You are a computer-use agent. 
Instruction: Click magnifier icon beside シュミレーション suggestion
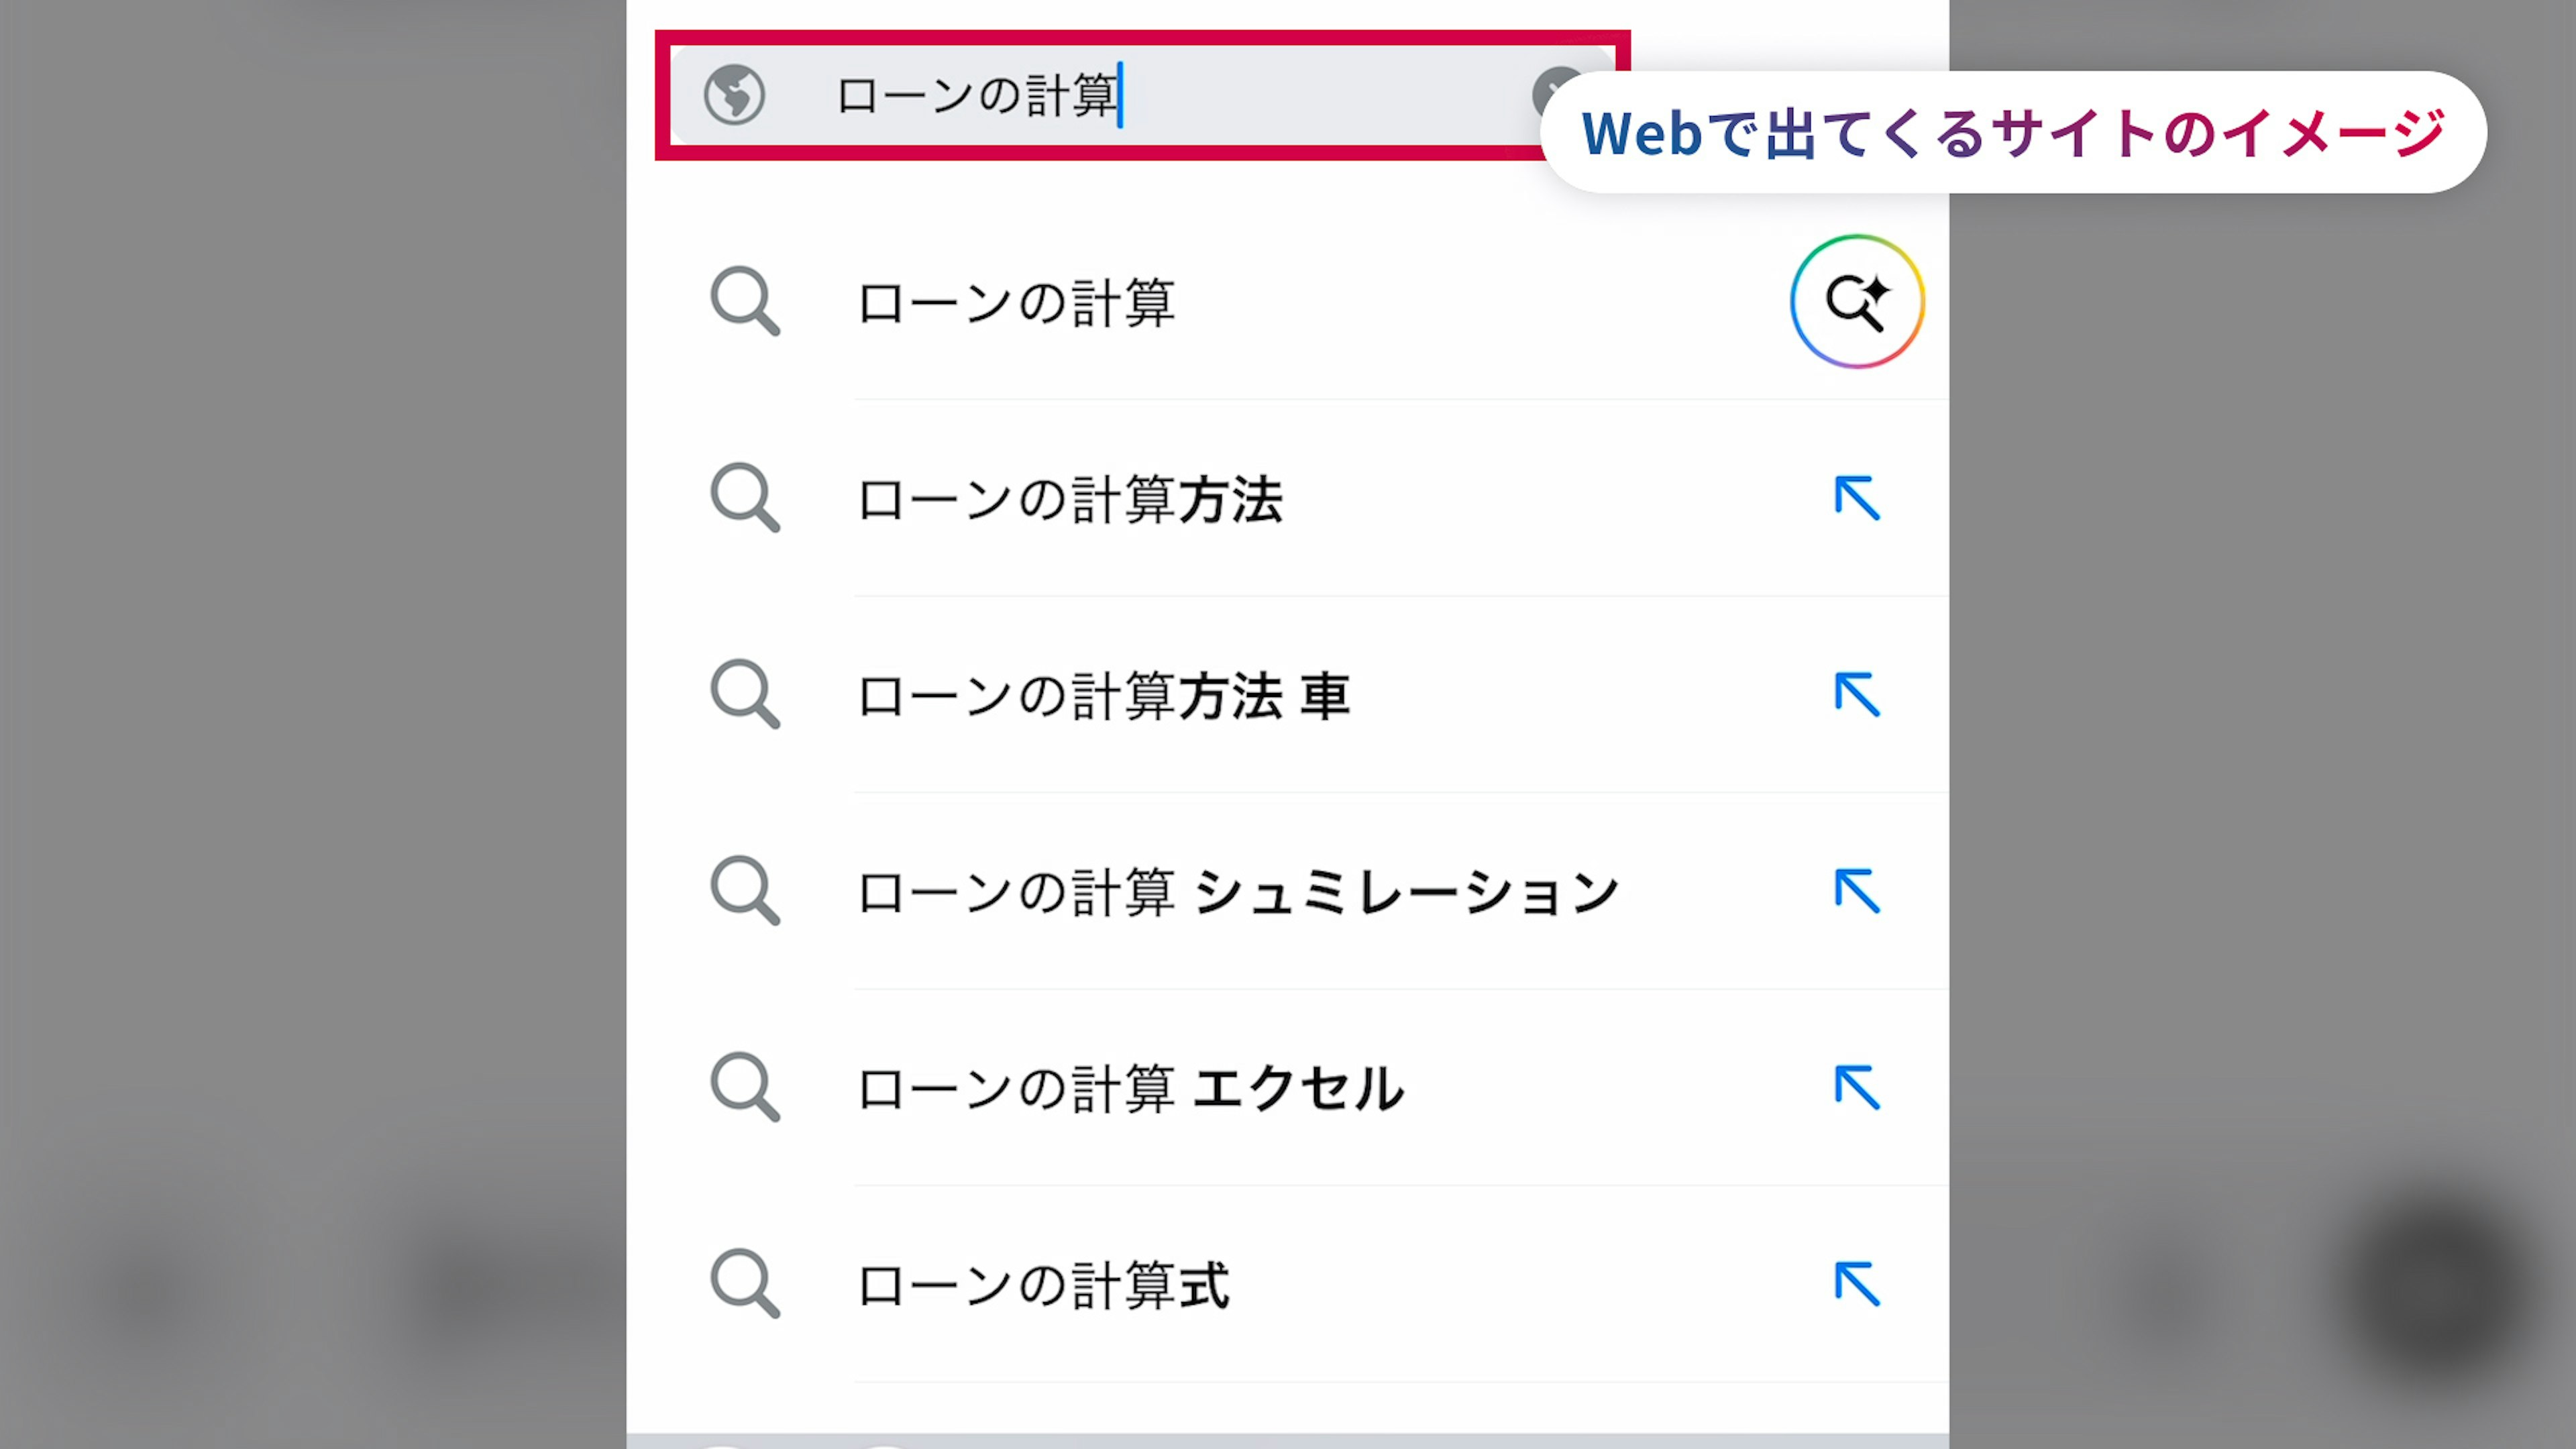click(745, 890)
